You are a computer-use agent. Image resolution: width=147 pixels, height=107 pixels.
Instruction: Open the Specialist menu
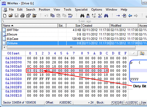tap(81, 10)
